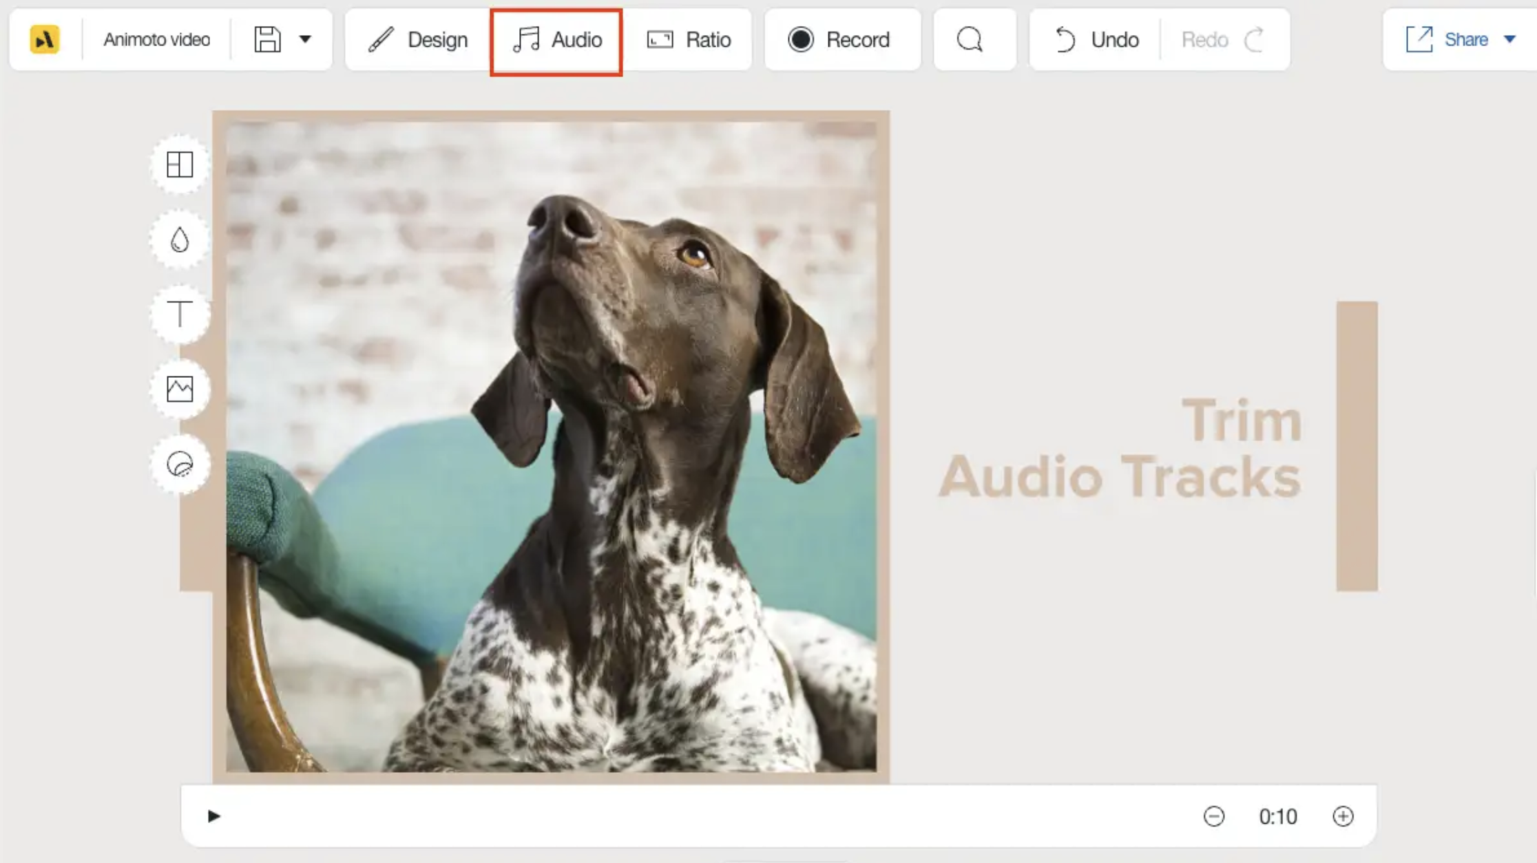Click the Animoto logo icon
Image resolution: width=1537 pixels, height=863 pixels.
(x=45, y=40)
